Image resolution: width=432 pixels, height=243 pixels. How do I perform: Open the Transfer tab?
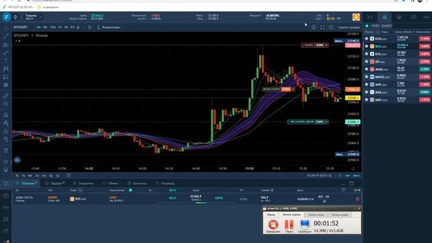pyautogui.click(x=165, y=183)
